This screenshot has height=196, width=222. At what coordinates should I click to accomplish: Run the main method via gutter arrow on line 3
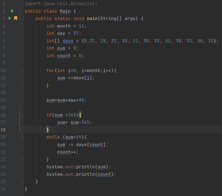(10, 18)
